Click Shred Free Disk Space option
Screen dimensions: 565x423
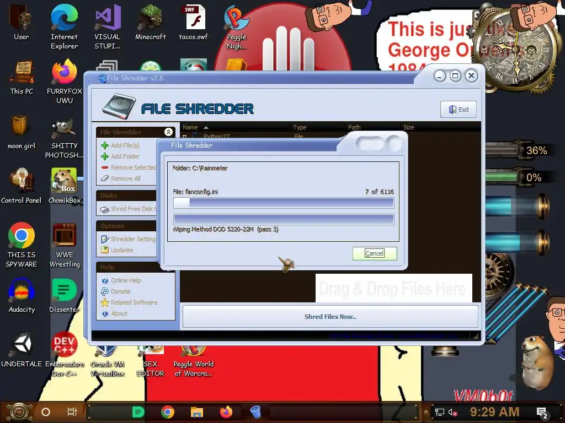[128, 209]
